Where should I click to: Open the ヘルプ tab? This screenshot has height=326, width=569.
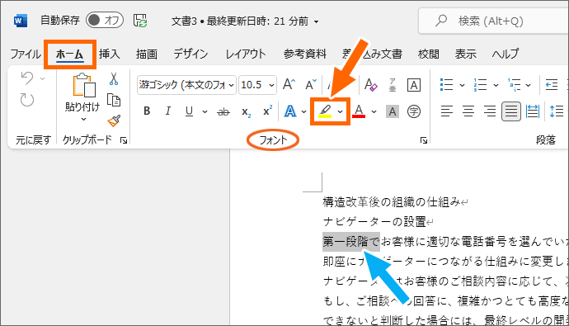pyautogui.click(x=506, y=54)
